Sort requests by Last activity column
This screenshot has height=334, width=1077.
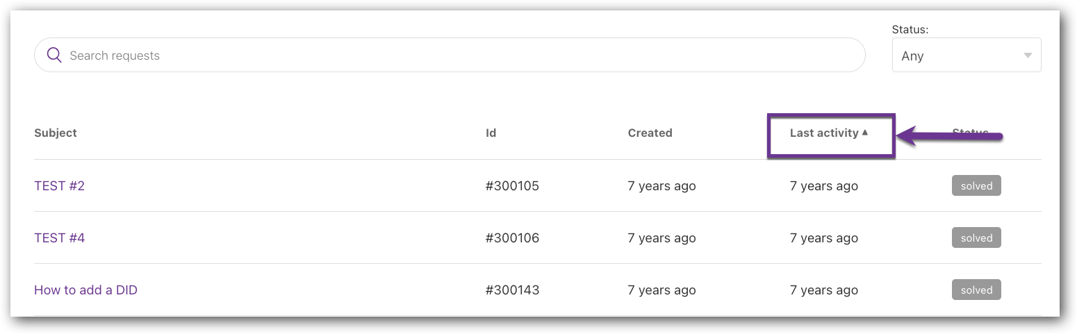pyautogui.click(x=824, y=133)
